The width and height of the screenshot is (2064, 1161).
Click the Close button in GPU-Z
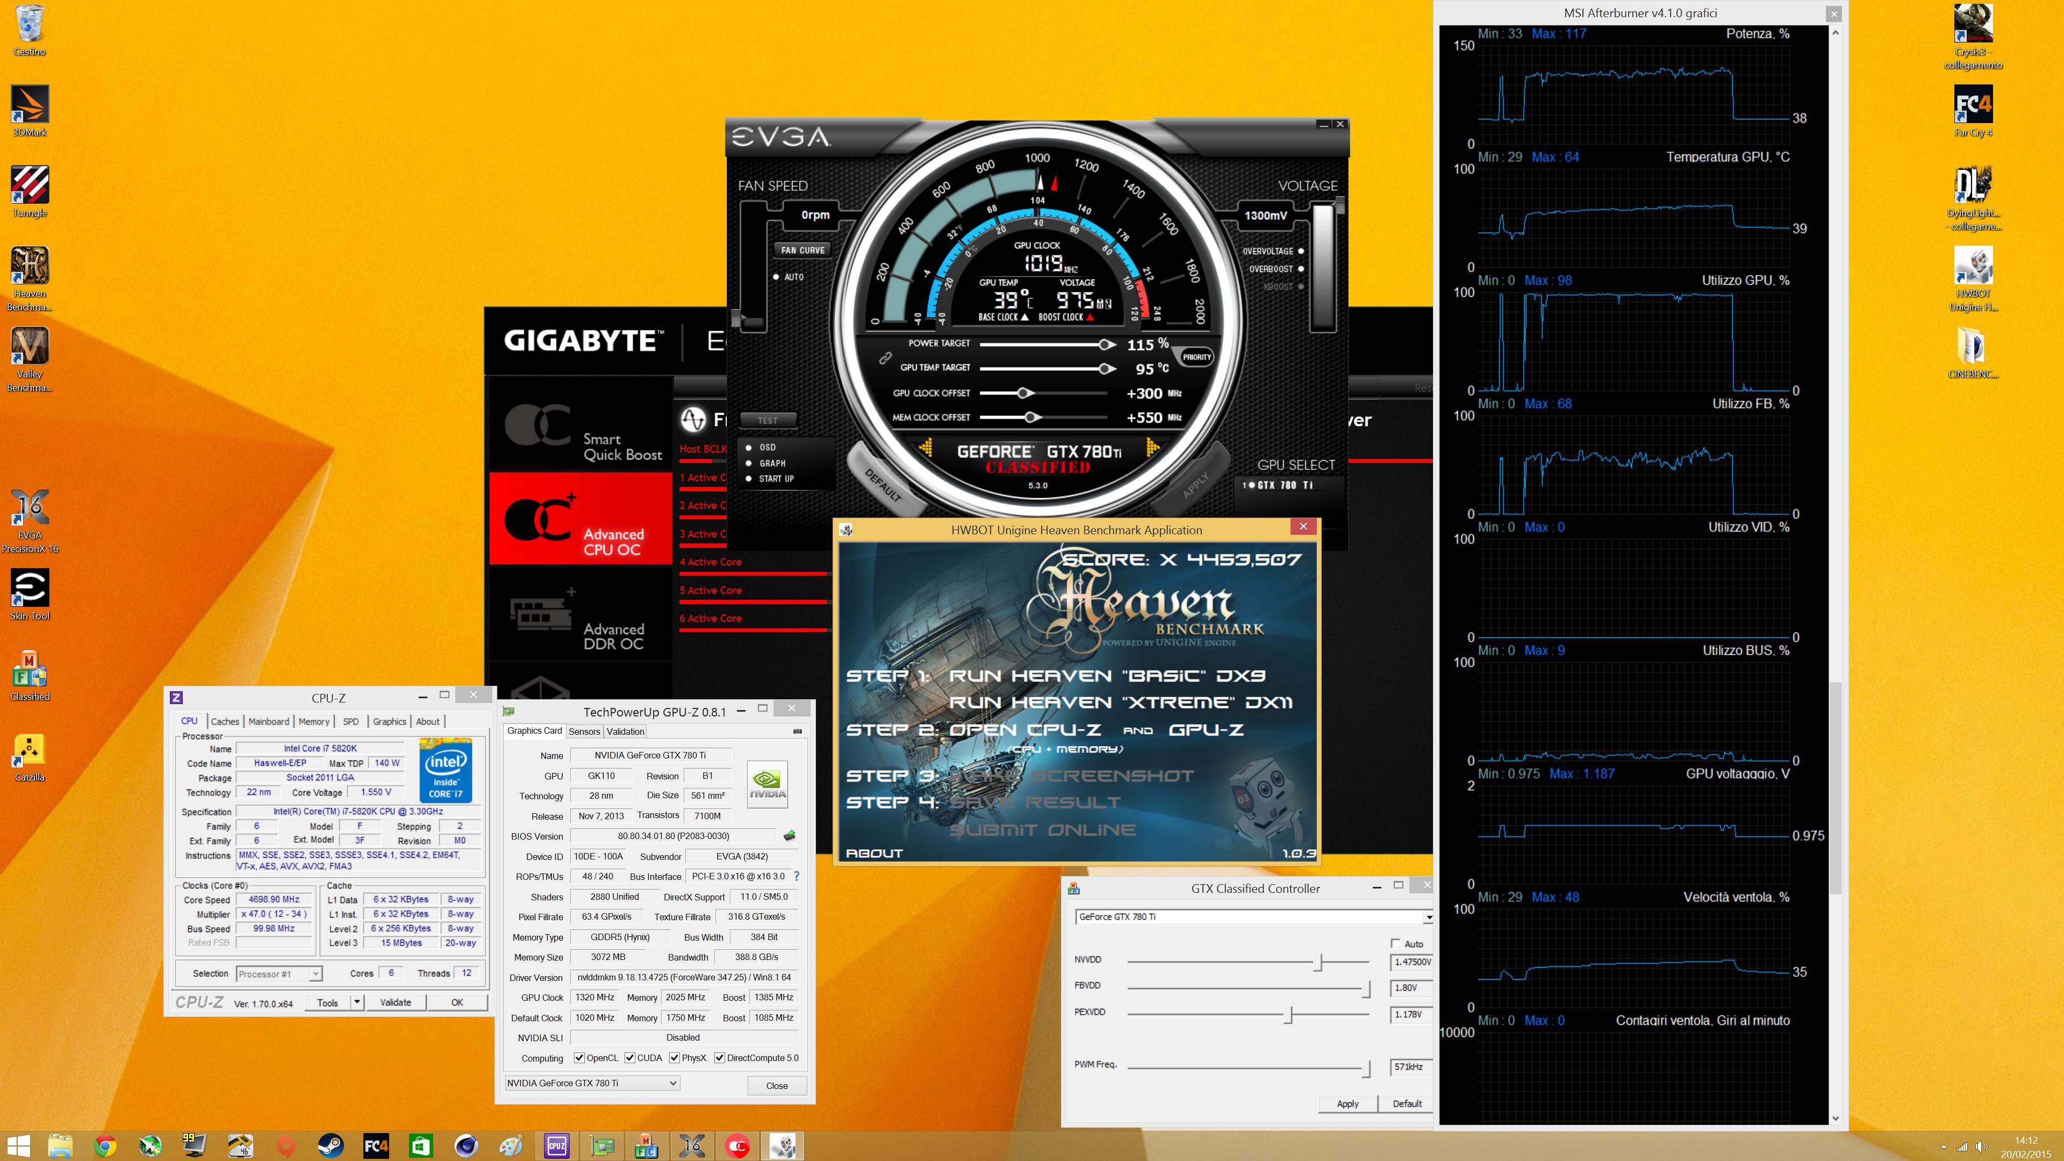click(776, 1086)
